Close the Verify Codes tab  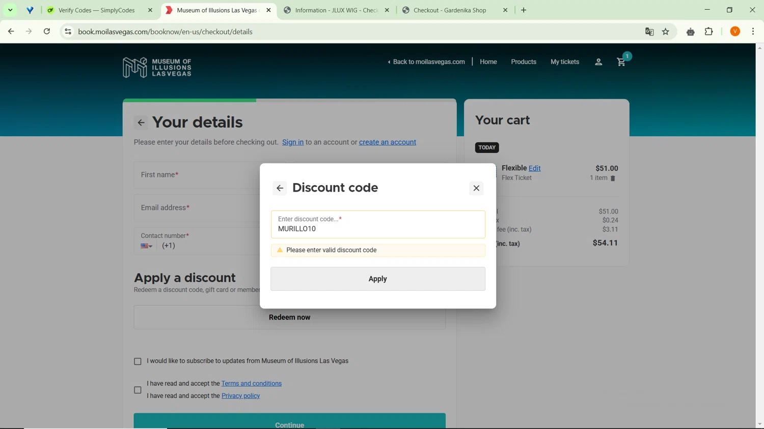(x=150, y=10)
